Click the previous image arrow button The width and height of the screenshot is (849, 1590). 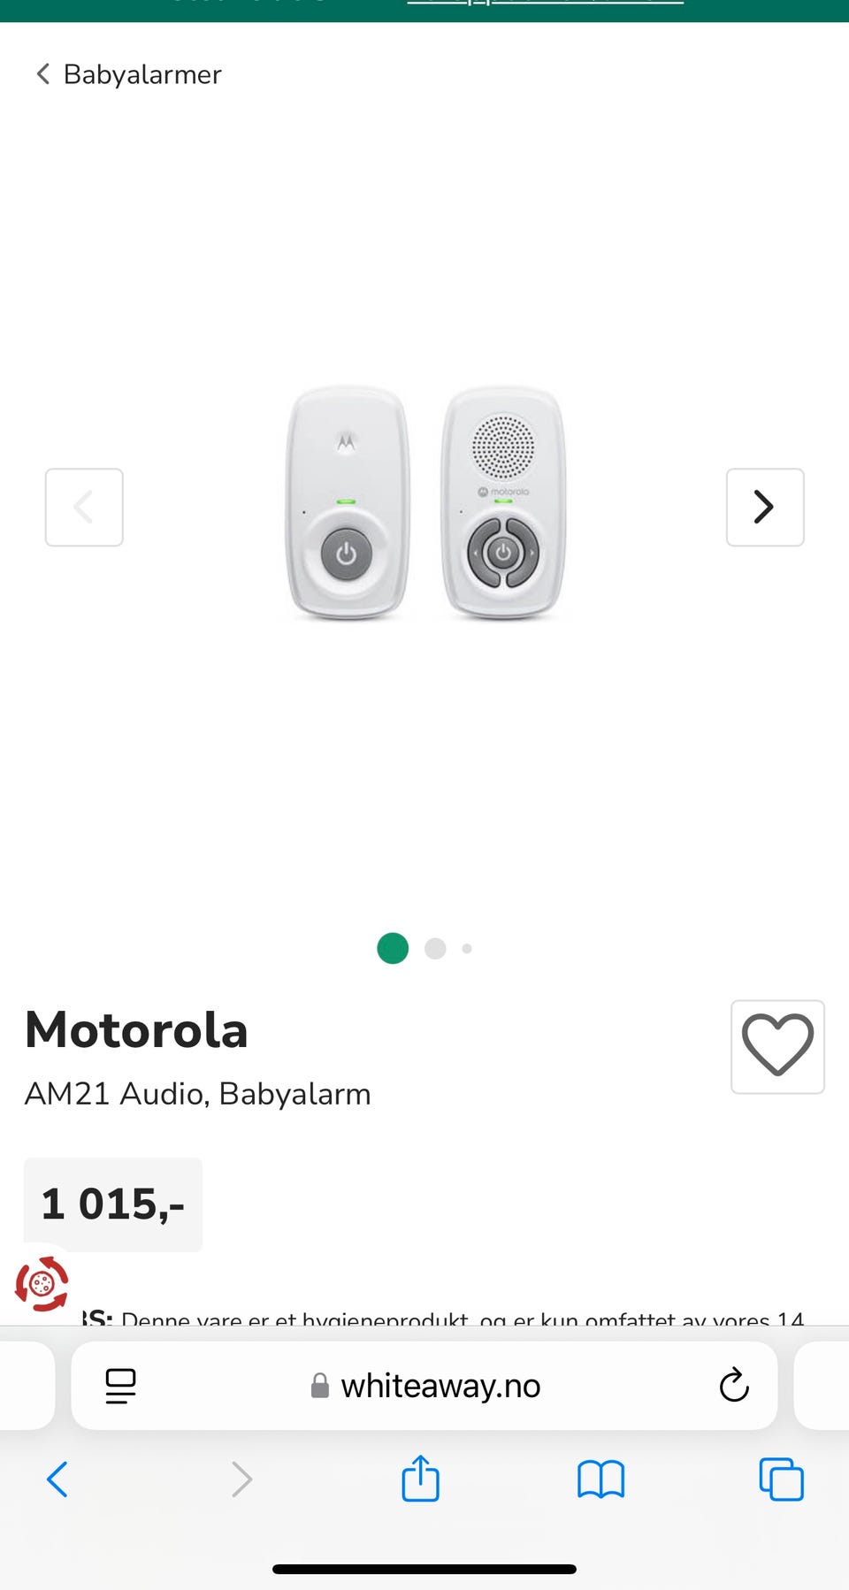coord(84,507)
